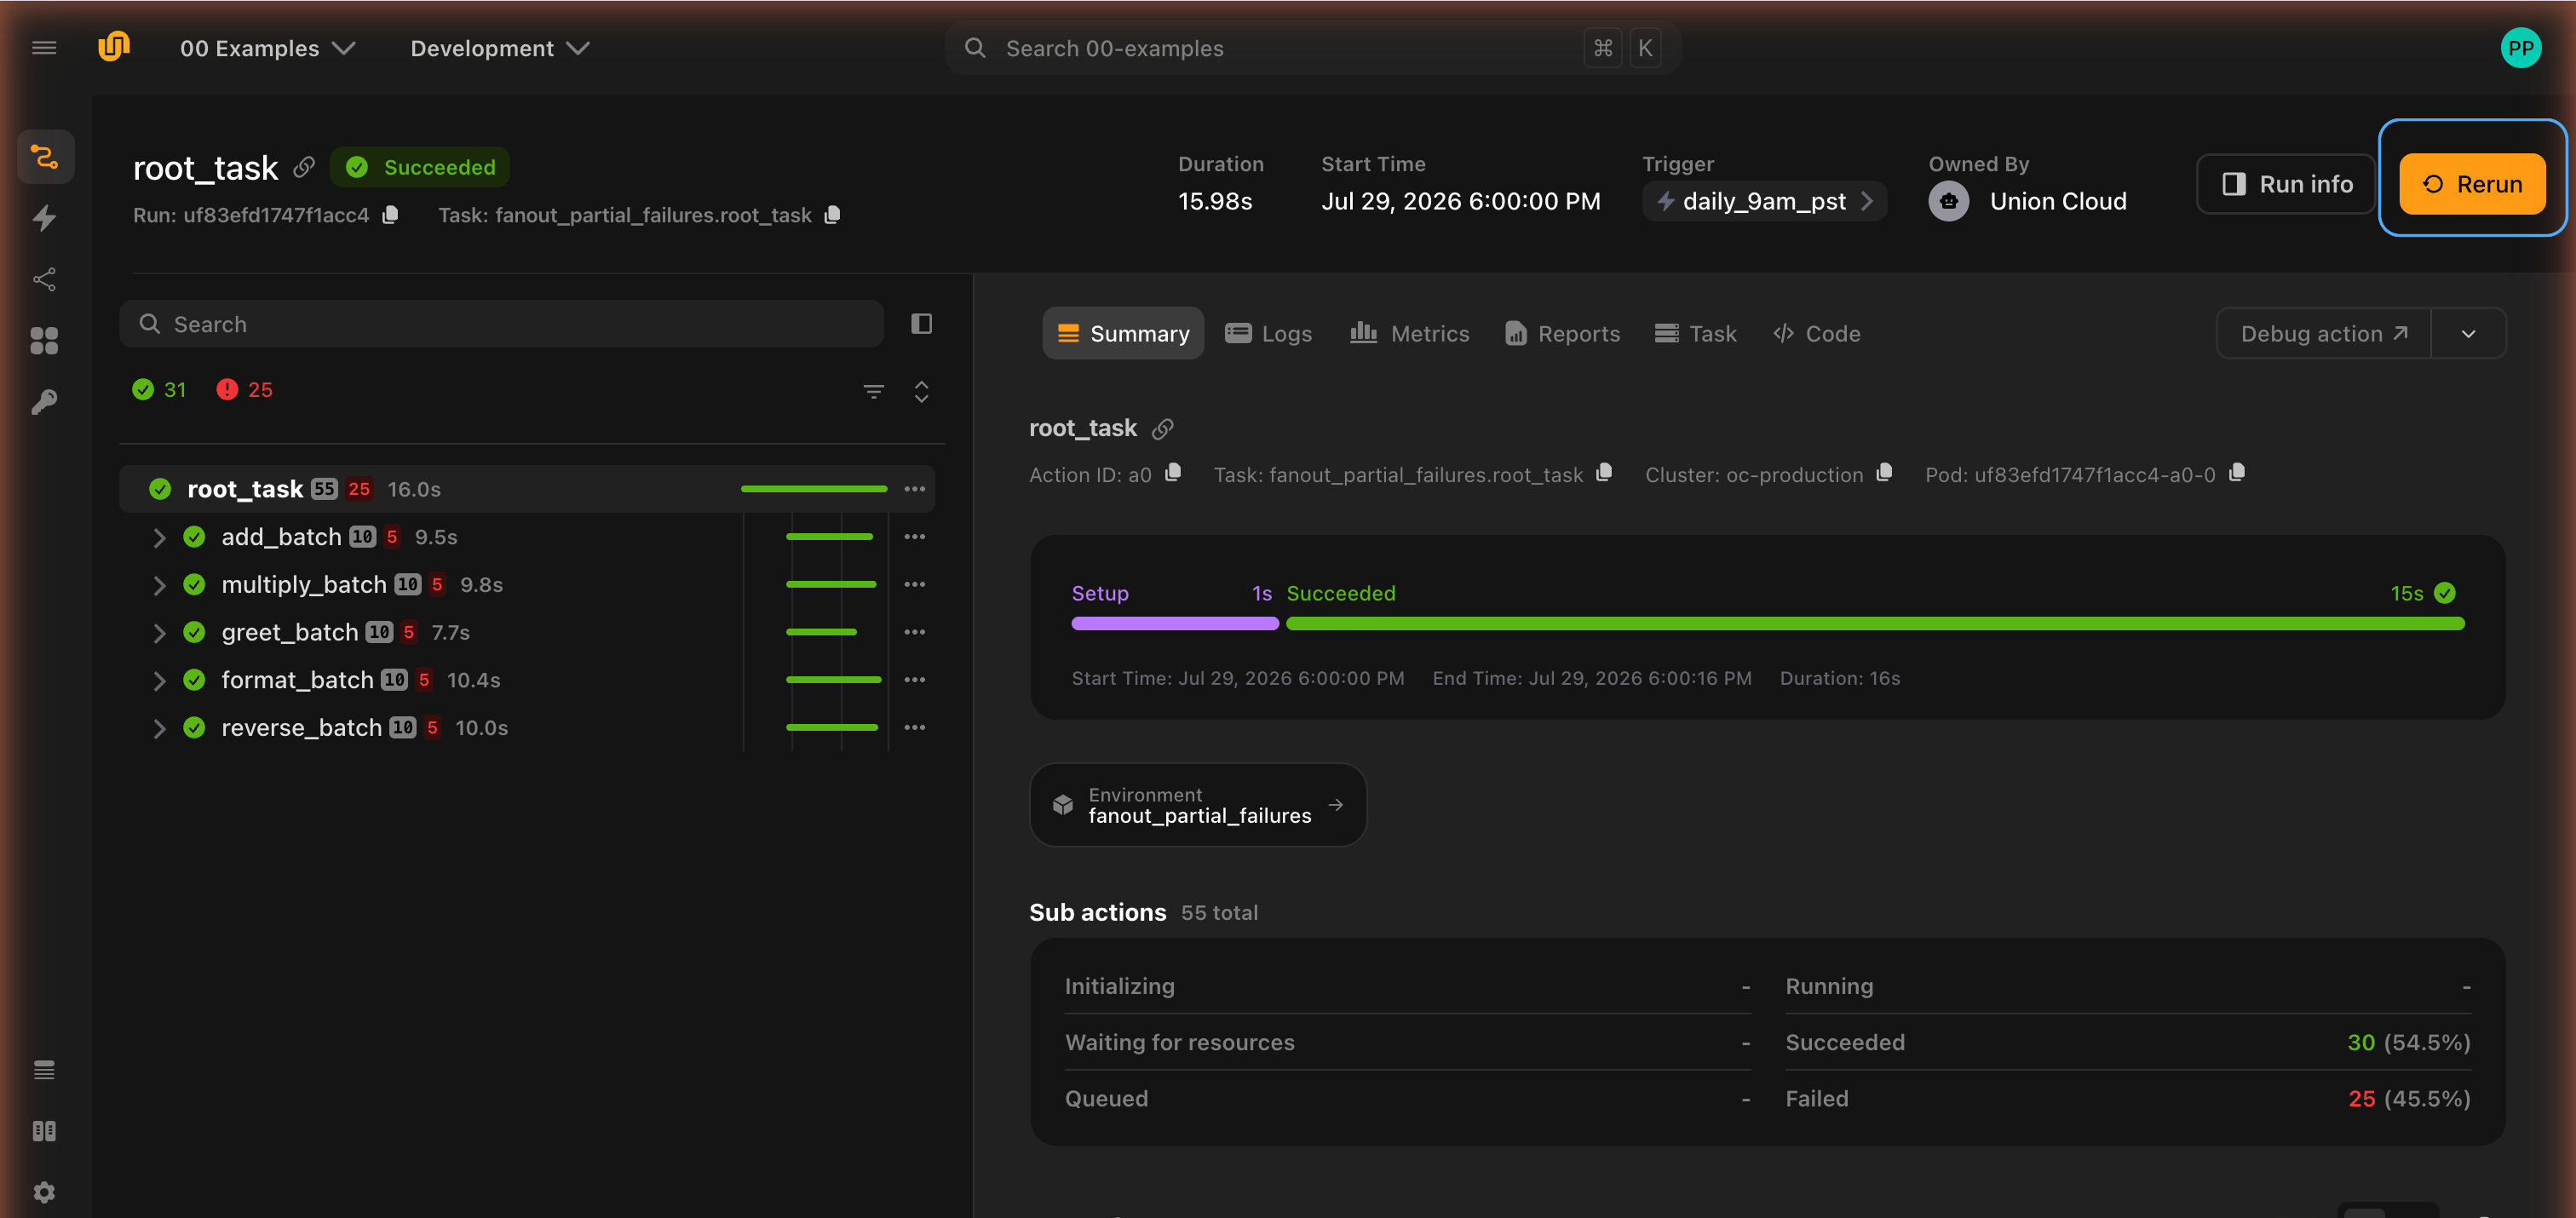Expand the multiply_batch tree row

159,585
